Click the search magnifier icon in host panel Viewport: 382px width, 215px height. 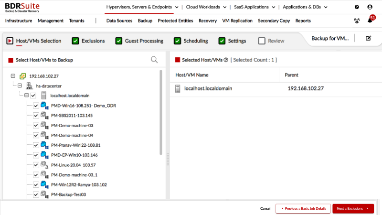(x=154, y=60)
